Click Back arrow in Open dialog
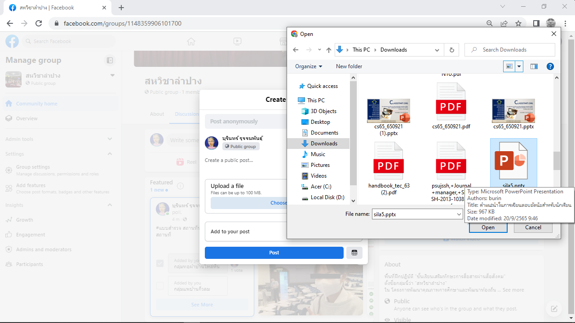Image resolution: width=575 pixels, height=323 pixels. tap(295, 50)
